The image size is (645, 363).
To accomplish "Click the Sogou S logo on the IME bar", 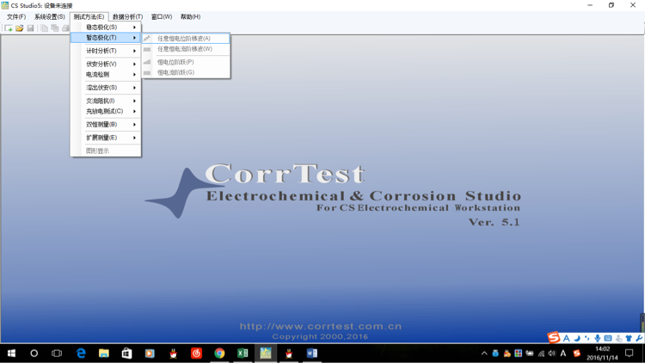I will click(554, 337).
